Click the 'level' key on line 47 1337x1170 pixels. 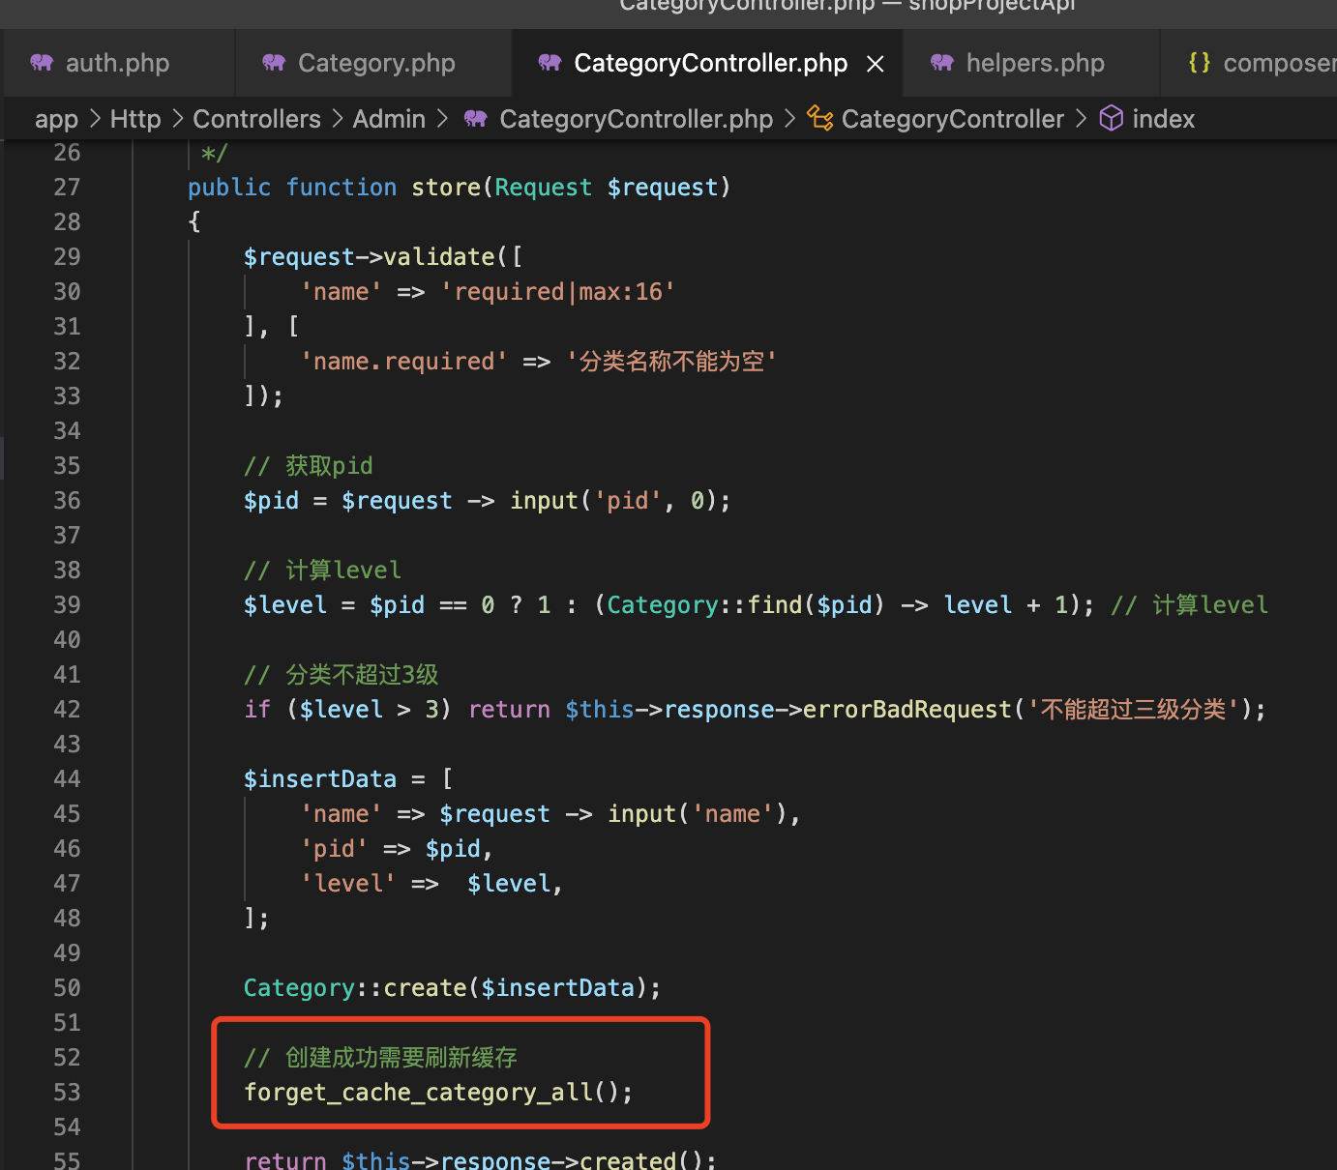(348, 884)
